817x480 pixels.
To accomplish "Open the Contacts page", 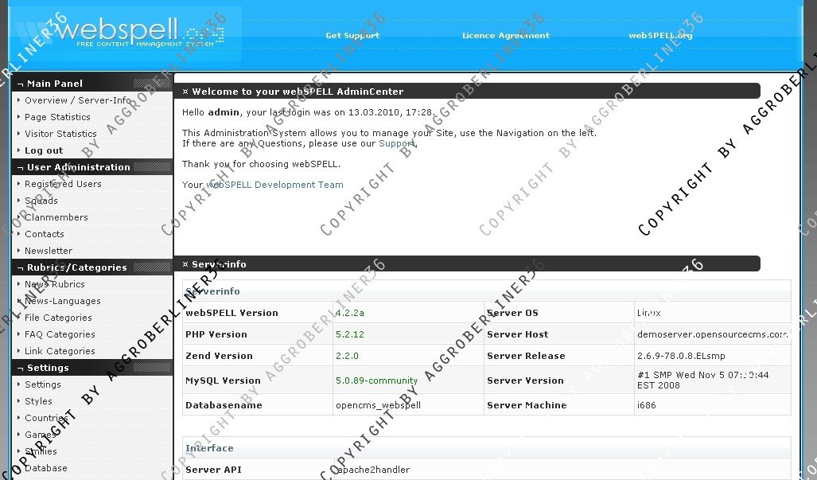I will [x=45, y=234].
